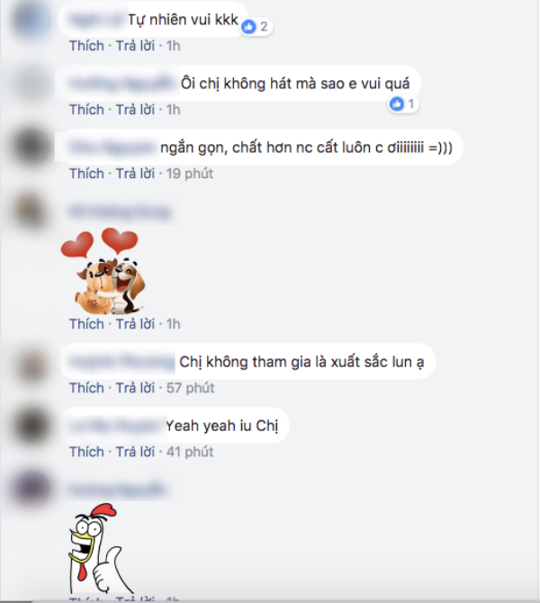Click the '19 phút' timestamp
540x603 pixels.
(x=190, y=174)
